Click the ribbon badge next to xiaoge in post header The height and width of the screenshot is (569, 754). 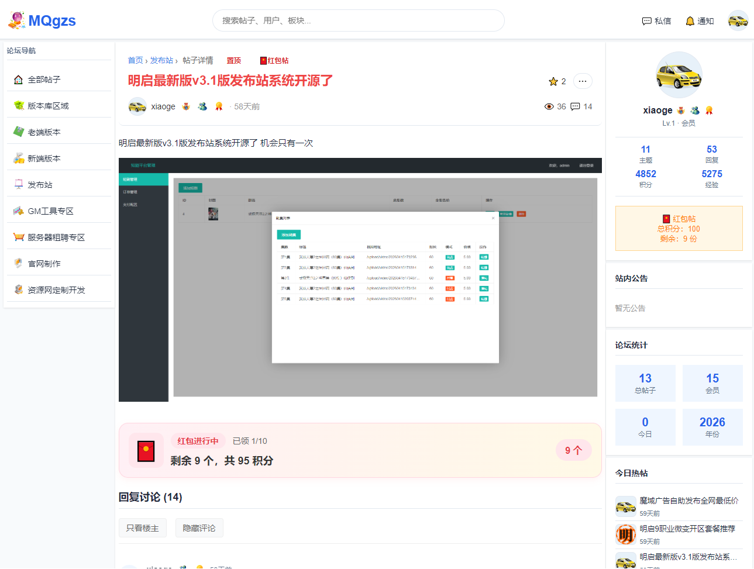[219, 106]
